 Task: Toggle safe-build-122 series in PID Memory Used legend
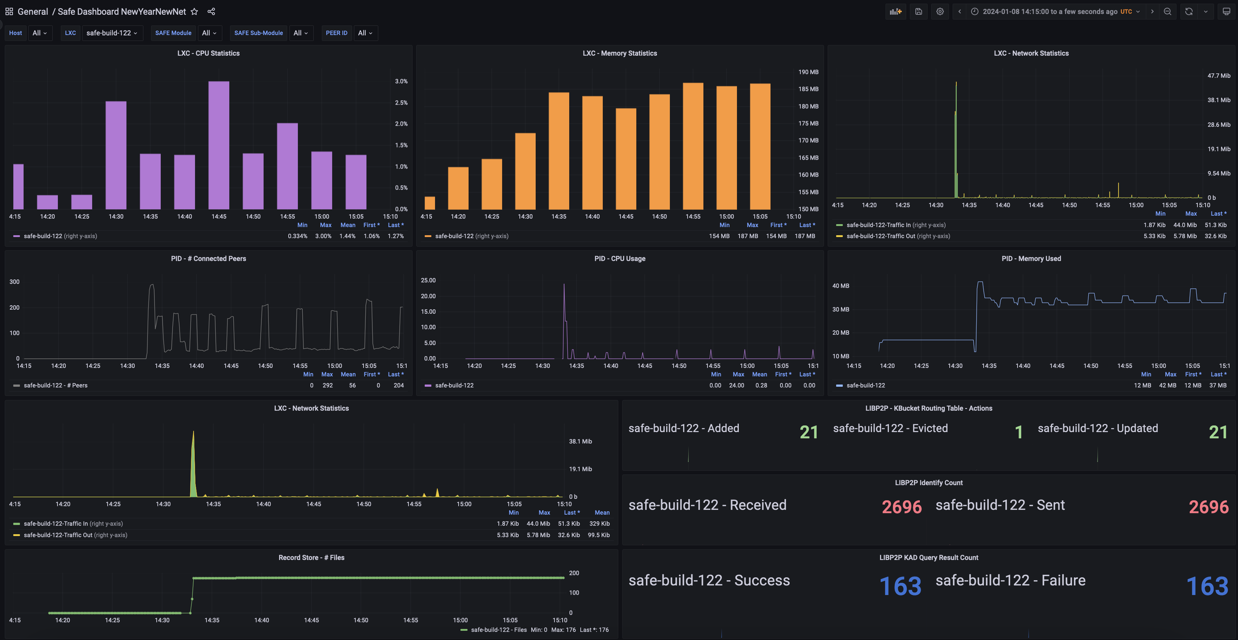866,385
